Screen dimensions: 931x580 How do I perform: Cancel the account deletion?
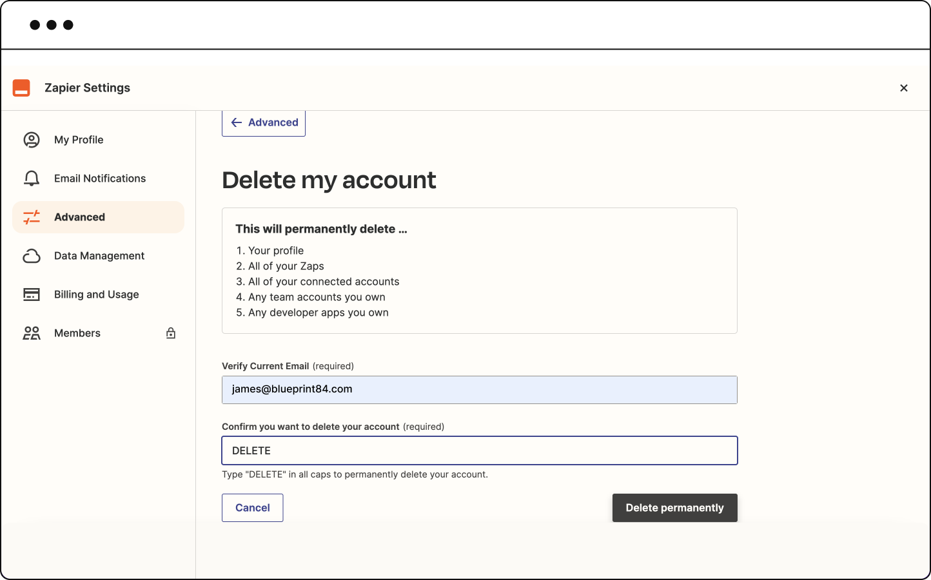click(x=253, y=508)
